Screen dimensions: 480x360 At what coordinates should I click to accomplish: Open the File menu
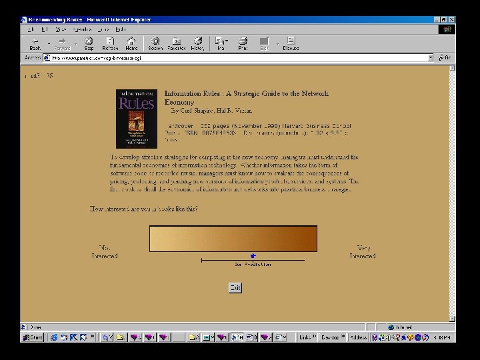point(31,29)
